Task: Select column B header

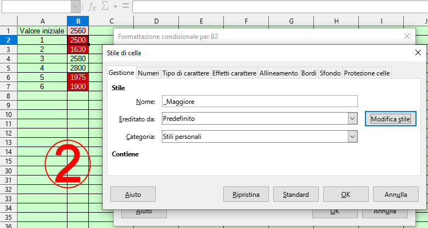Action: (77, 21)
